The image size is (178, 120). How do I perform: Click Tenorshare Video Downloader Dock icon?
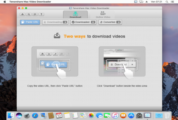tap(147, 116)
